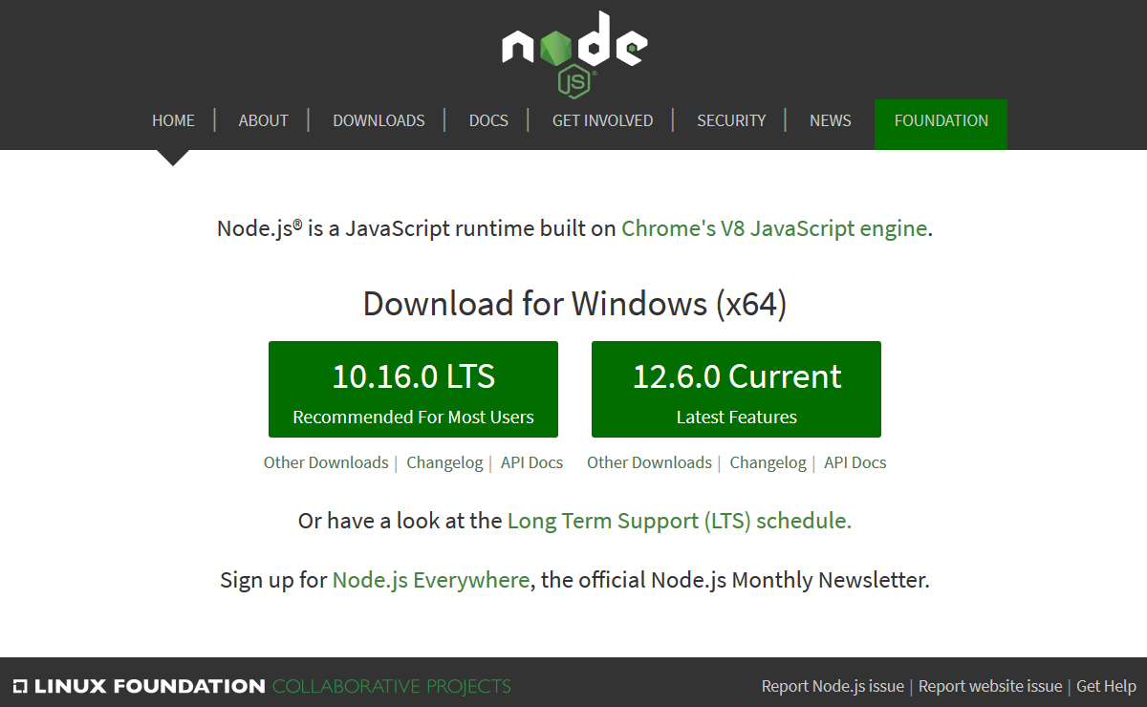Click Report Node.js issue in the footer

(833, 686)
